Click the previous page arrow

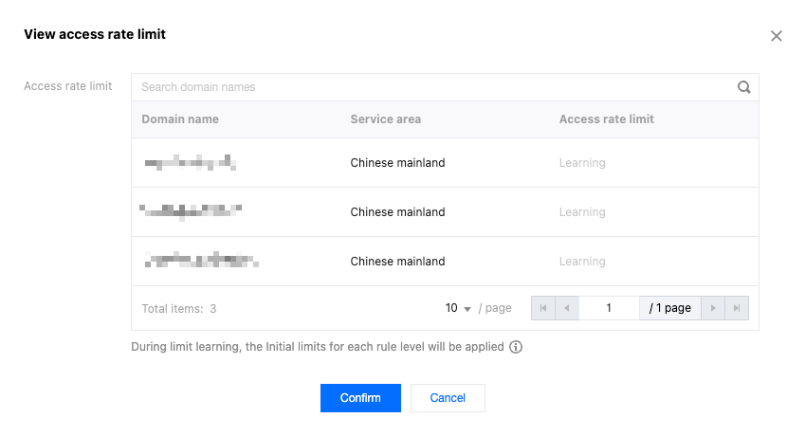(567, 308)
